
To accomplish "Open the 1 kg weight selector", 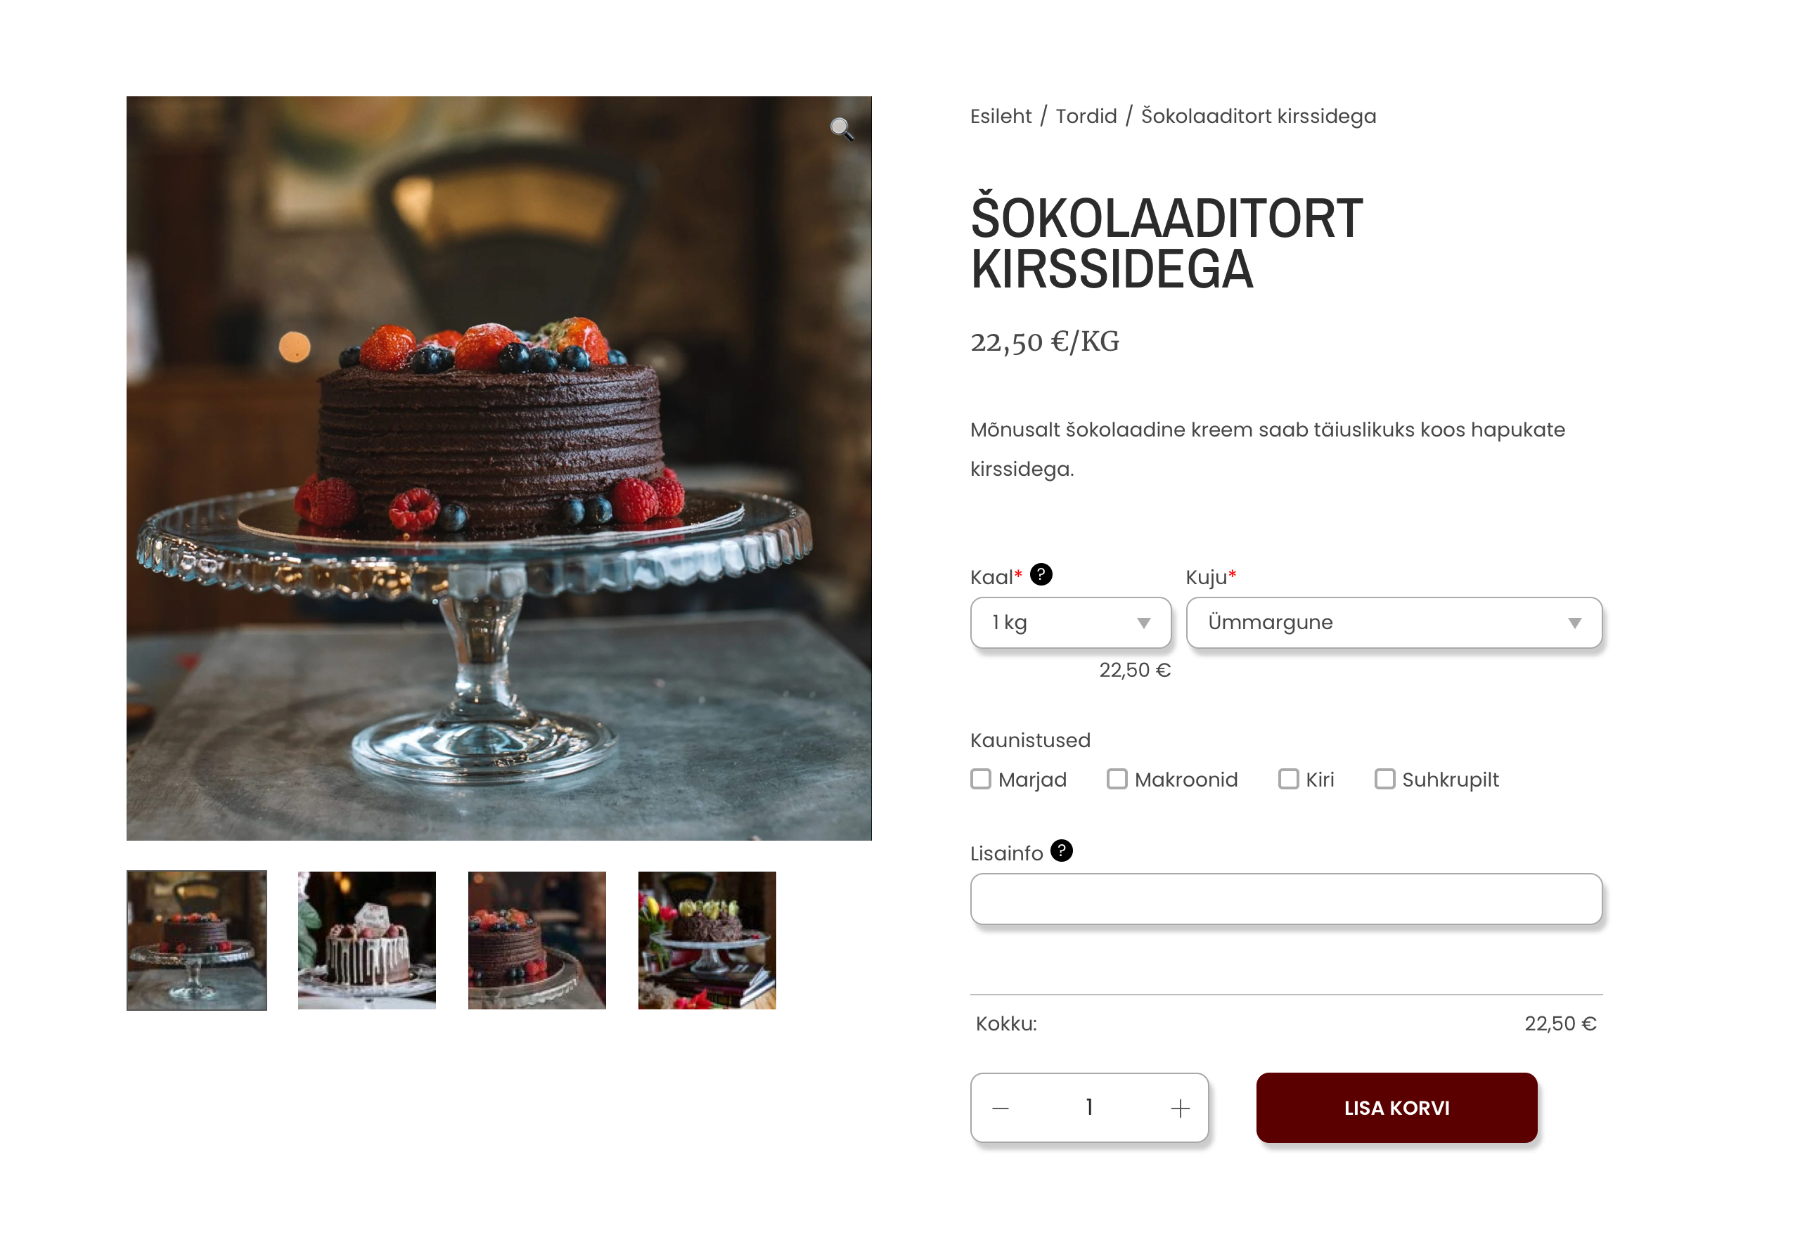I will (x=1070, y=623).
